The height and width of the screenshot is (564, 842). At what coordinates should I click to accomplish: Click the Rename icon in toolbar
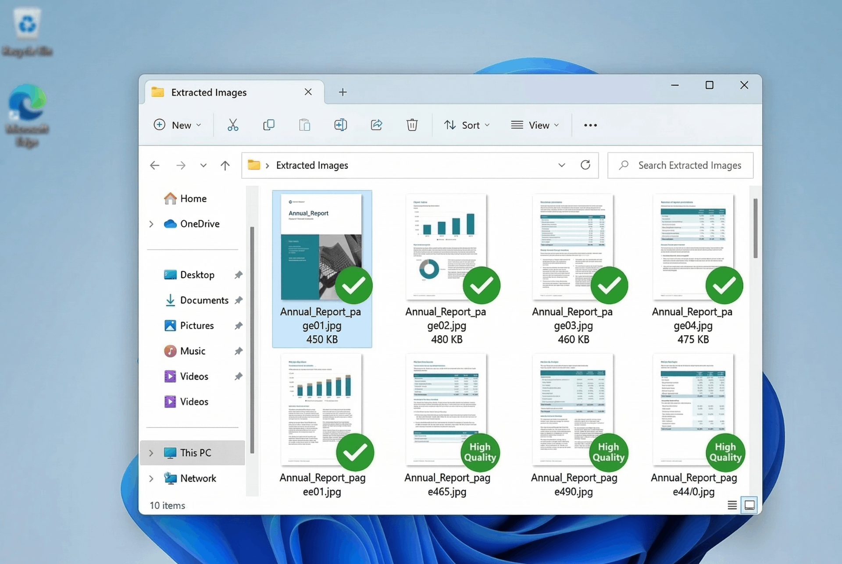point(340,125)
